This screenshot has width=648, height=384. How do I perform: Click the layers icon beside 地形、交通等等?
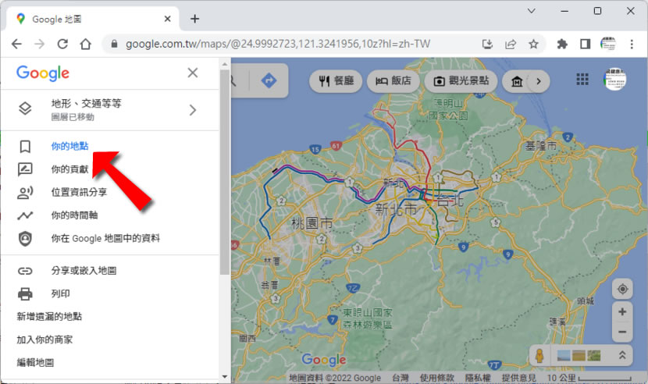click(x=25, y=108)
